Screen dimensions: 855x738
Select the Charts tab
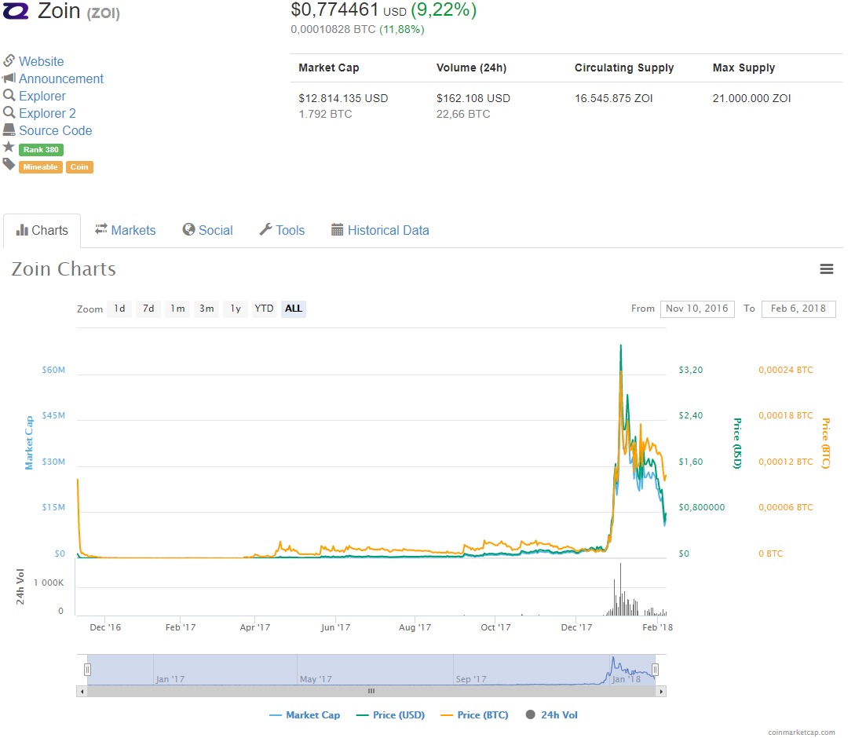pos(42,230)
